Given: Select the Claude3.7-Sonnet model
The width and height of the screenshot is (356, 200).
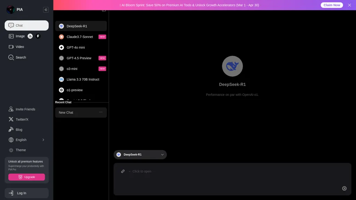Looking at the screenshot, I should pos(81,37).
